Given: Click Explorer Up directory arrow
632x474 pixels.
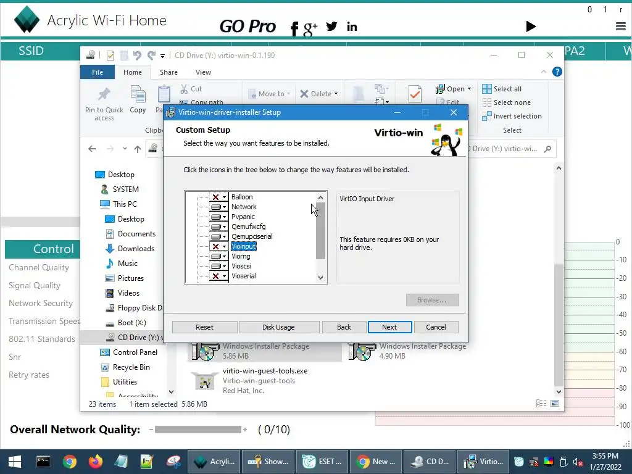Looking at the screenshot, I should click(138, 149).
